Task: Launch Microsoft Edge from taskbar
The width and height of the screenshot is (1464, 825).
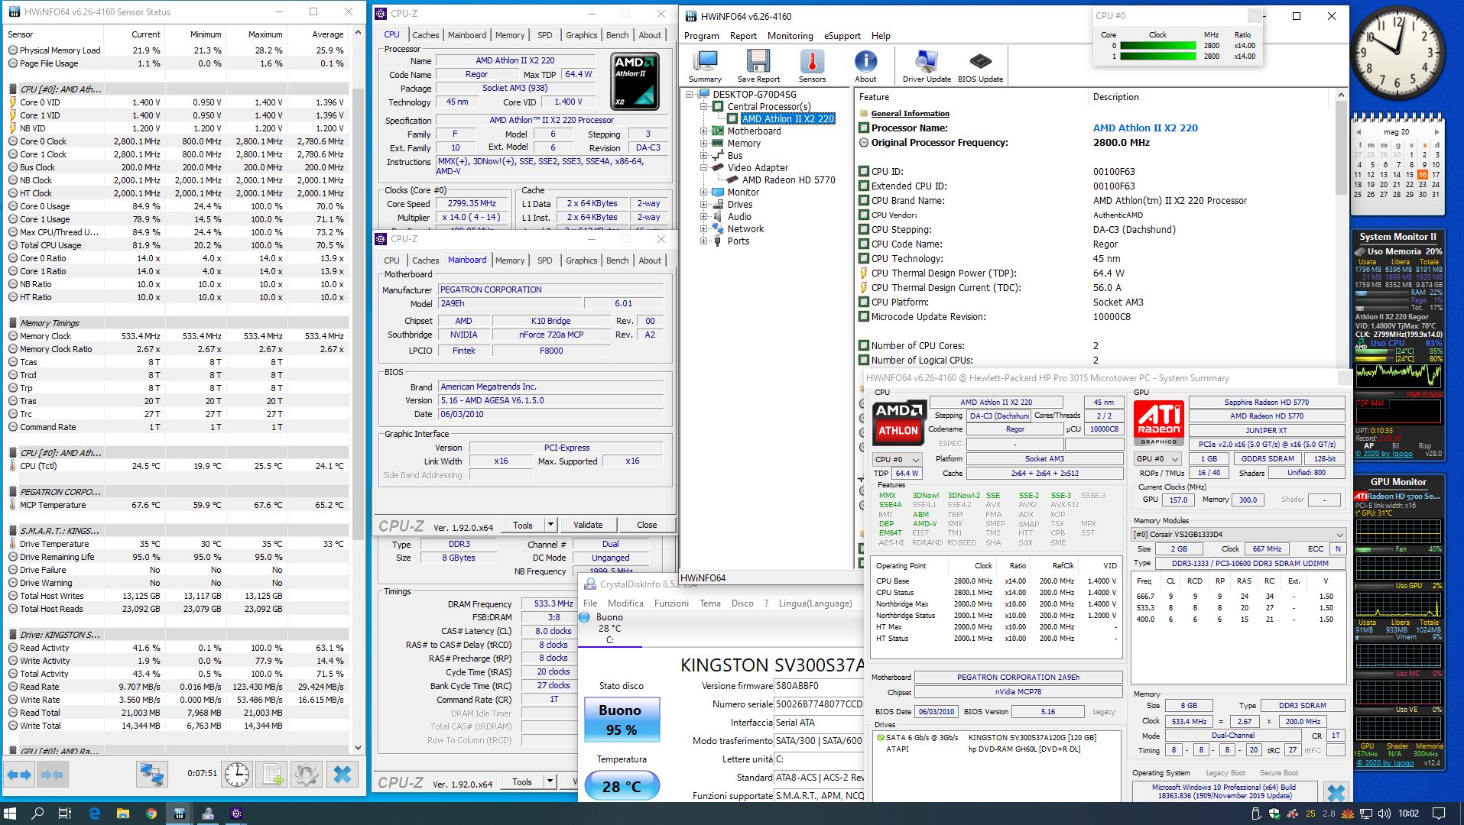Action: (95, 814)
